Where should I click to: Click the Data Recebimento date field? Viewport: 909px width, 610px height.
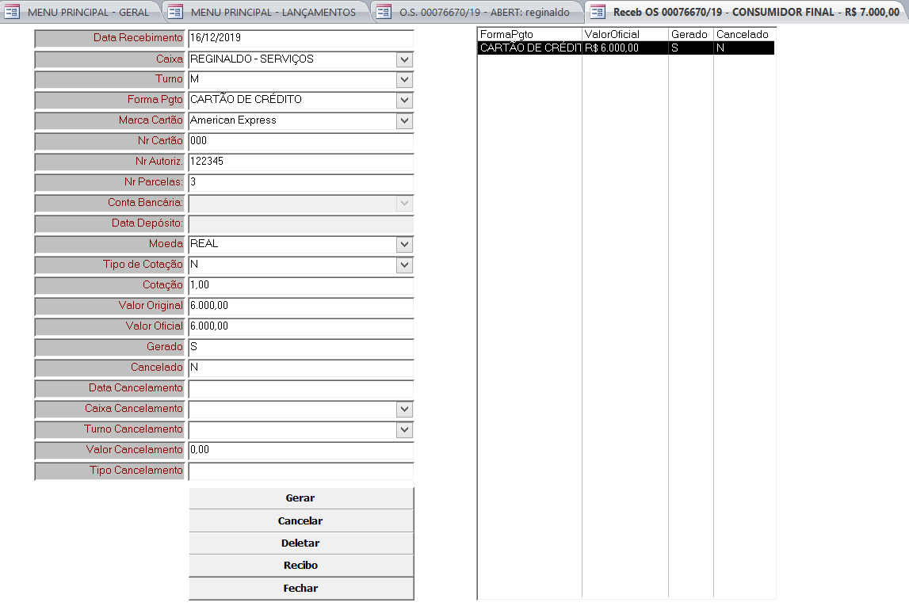point(300,39)
